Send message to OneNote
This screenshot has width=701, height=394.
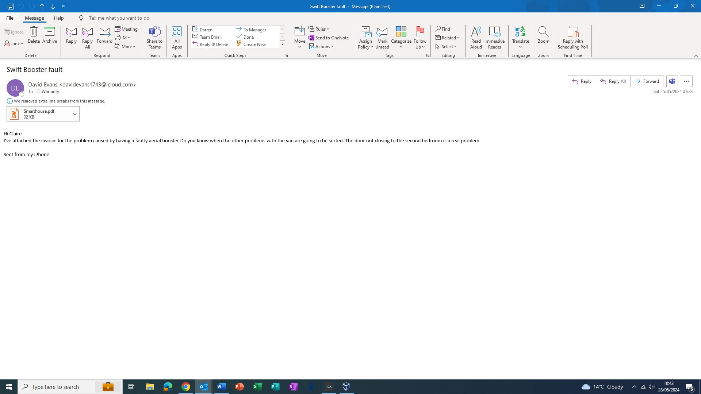pyautogui.click(x=329, y=38)
